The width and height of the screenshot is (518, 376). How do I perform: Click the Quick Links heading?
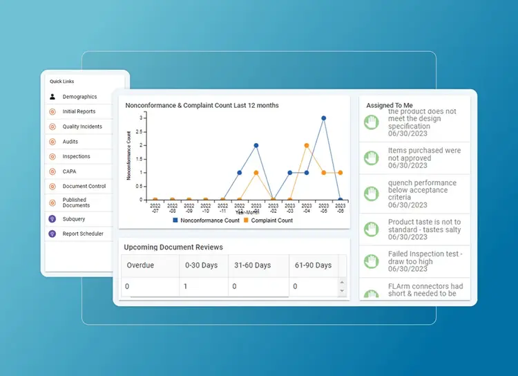(x=61, y=82)
